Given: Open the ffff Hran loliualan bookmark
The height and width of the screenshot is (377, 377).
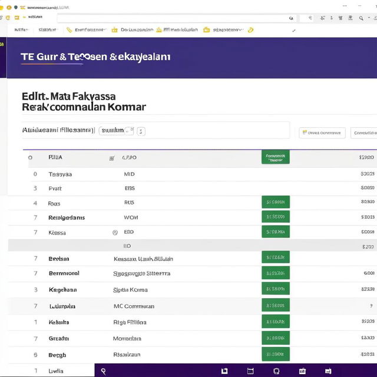Looking at the screenshot, I should click(180, 30).
